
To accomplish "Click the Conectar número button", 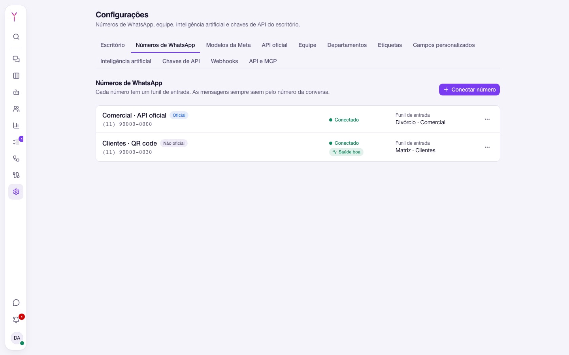I will point(469,90).
